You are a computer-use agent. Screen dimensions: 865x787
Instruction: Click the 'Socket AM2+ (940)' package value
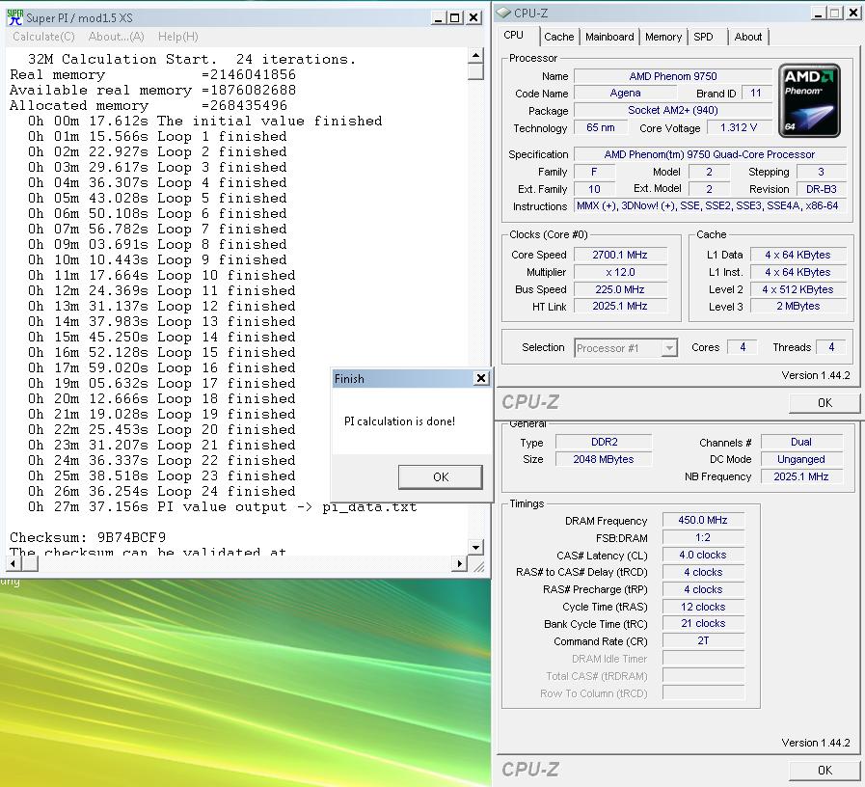673,110
